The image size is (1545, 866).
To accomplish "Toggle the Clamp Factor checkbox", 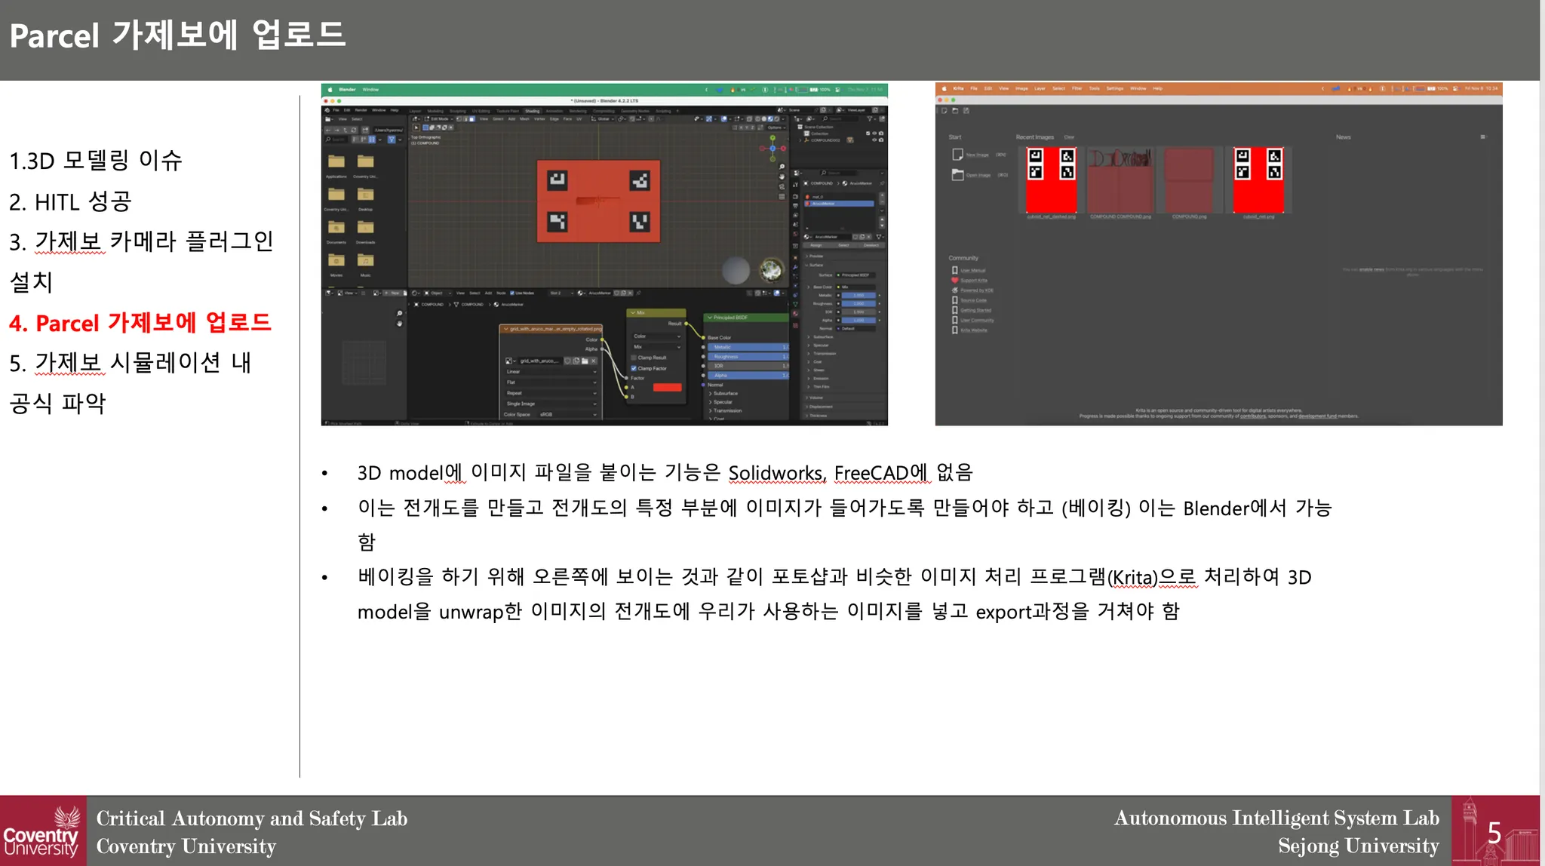I will click(634, 368).
